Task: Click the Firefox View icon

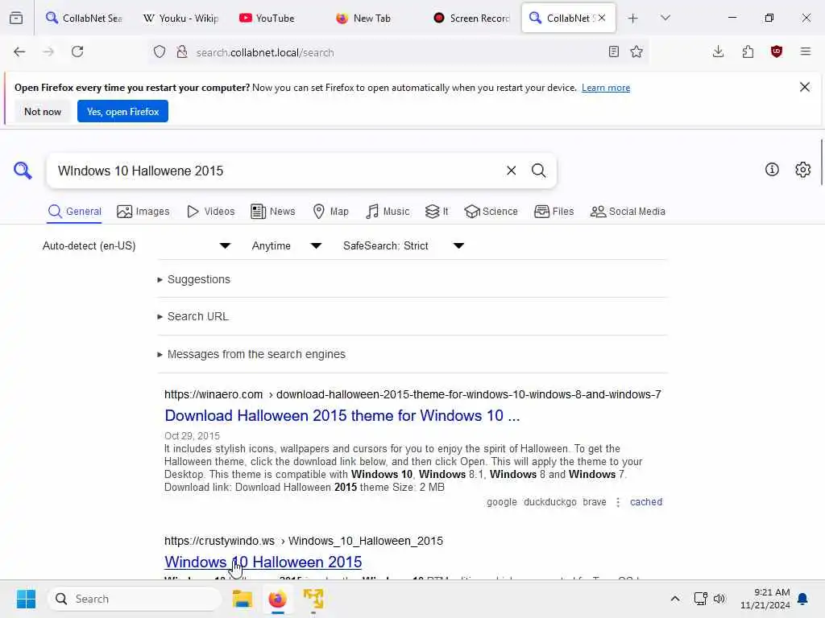Action: tap(16, 18)
